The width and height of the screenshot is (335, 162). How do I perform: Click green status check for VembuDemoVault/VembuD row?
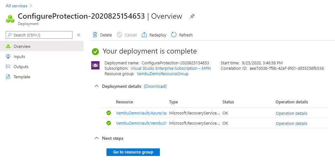[109, 123]
